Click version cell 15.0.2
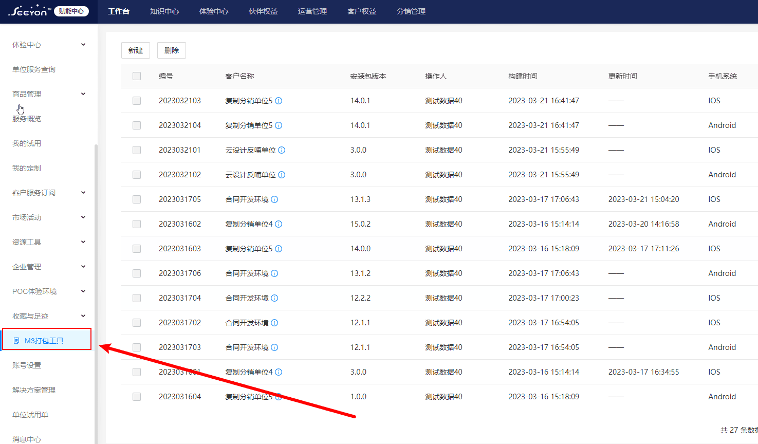The width and height of the screenshot is (758, 444). [360, 224]
